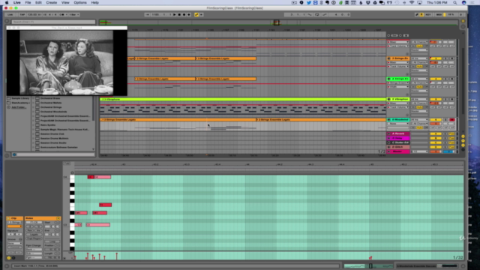Select the 4 Strings Ens track header
Screen dimensions: 480x270
[400, 79]
